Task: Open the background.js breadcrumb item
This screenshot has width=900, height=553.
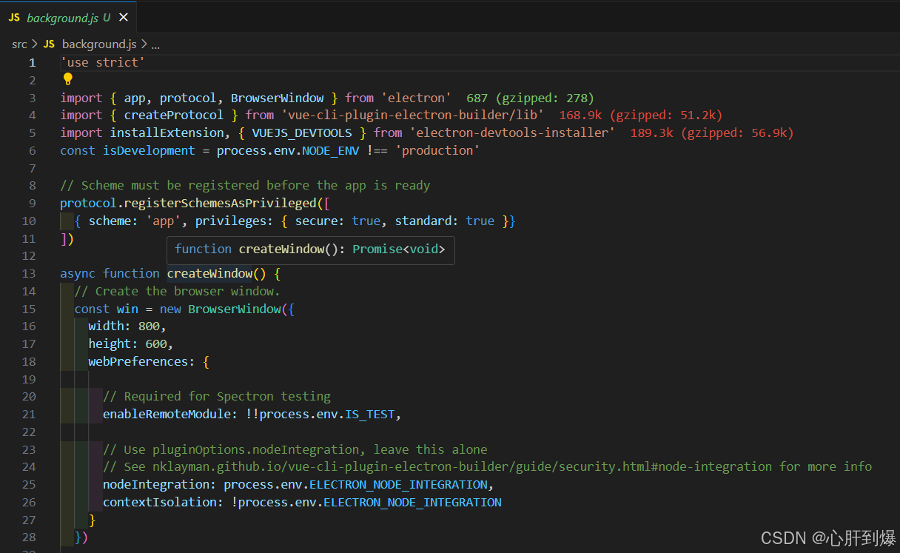Action: (99, 44)
